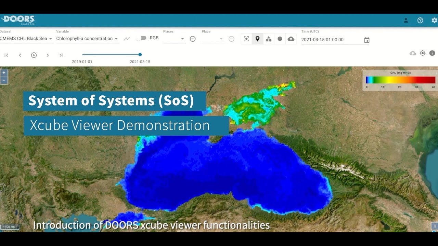This screenshot has width=438, height=246.
Task: Click the grey cloud download icon
Action: pyautogui.click(x=413, y=53)
